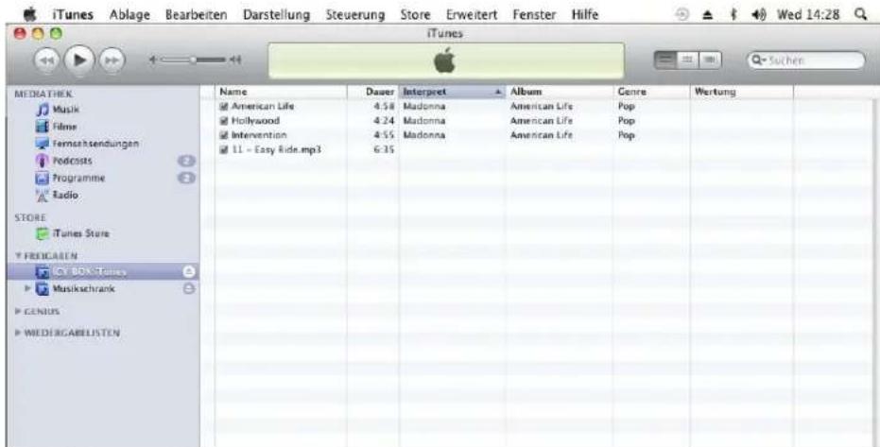
Task: Sort by the Name column
Action: (x=281, y=92)
